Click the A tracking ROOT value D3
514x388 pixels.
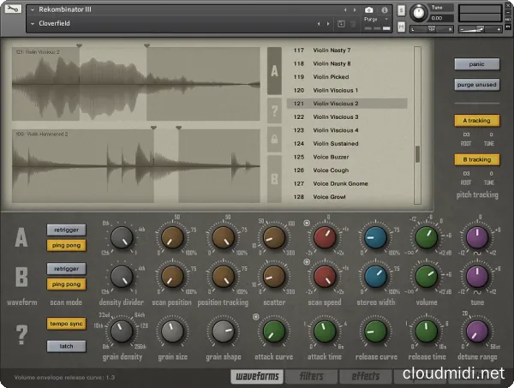pyautogui.click(x=466, y=134)
